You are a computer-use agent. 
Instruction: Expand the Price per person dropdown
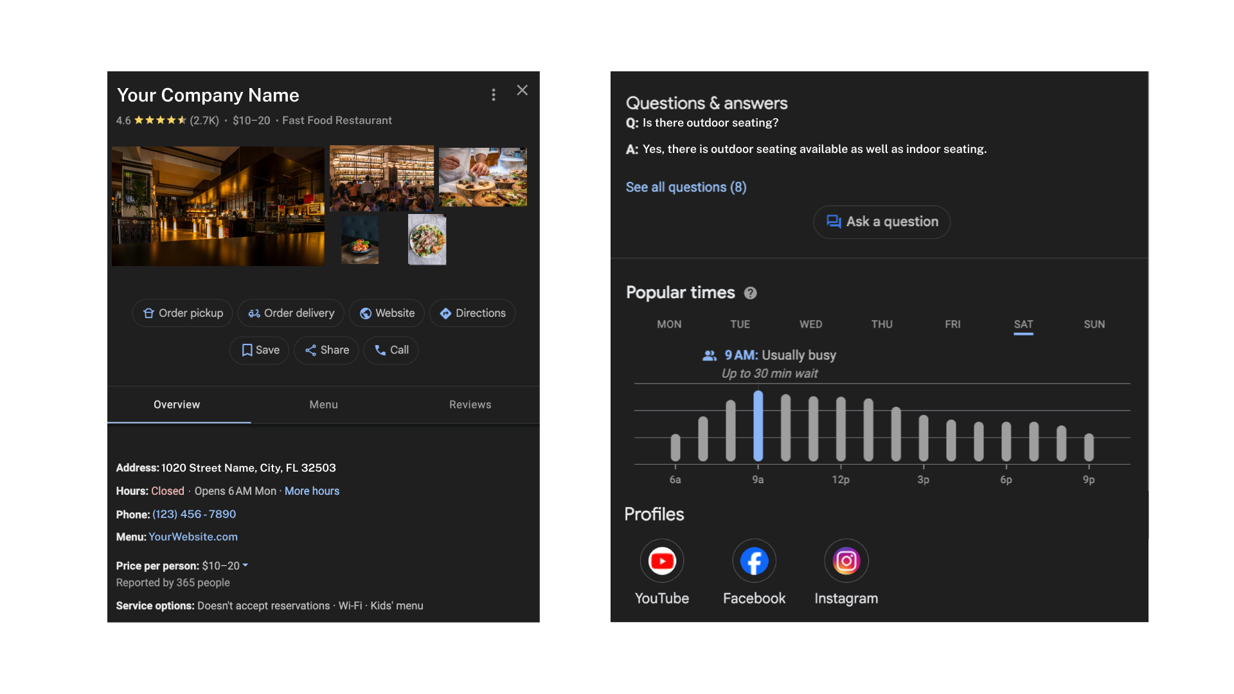[x=245, y=565]
